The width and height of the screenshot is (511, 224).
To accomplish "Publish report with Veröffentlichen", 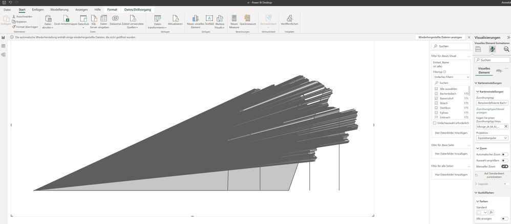I will 289,20.
